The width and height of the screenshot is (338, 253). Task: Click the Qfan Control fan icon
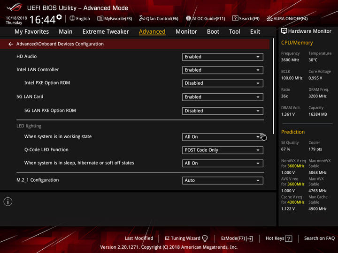[142, 18]
